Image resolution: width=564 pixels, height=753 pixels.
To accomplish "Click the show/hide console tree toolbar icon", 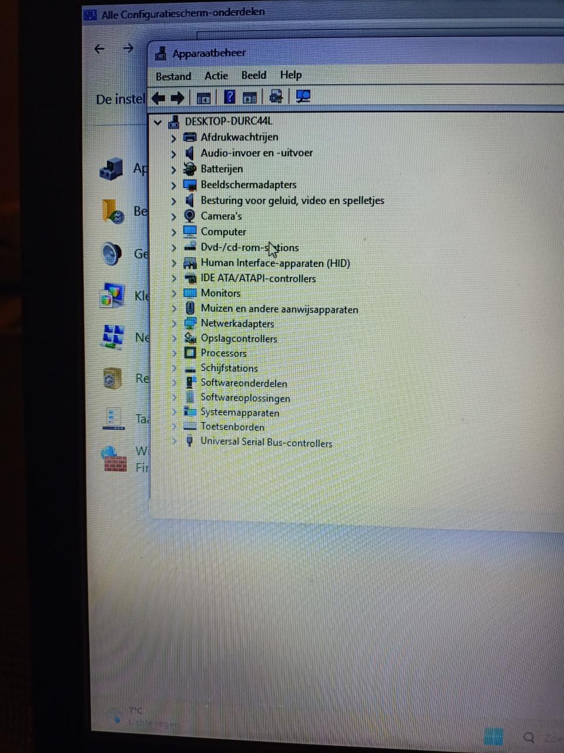I will point(203,97).
